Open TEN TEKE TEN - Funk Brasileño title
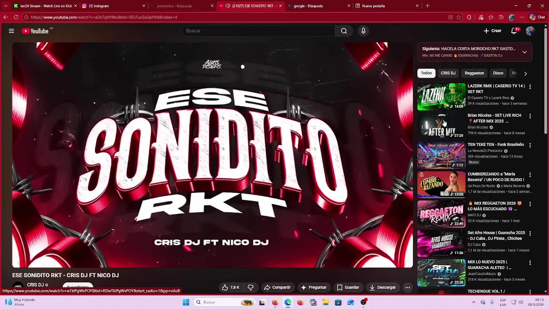Viewport: 549px width, 309px height. point(495,145)
